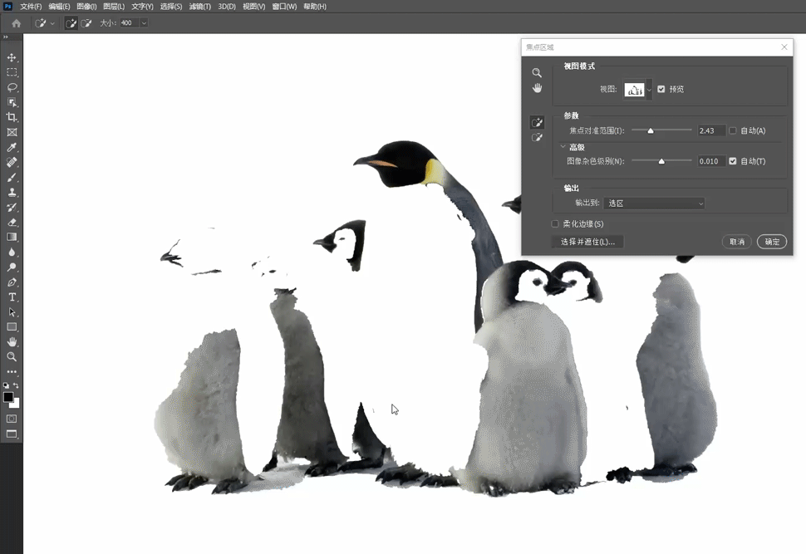
Task: Open the 视图 view mode dropdown
Action: 637,90
